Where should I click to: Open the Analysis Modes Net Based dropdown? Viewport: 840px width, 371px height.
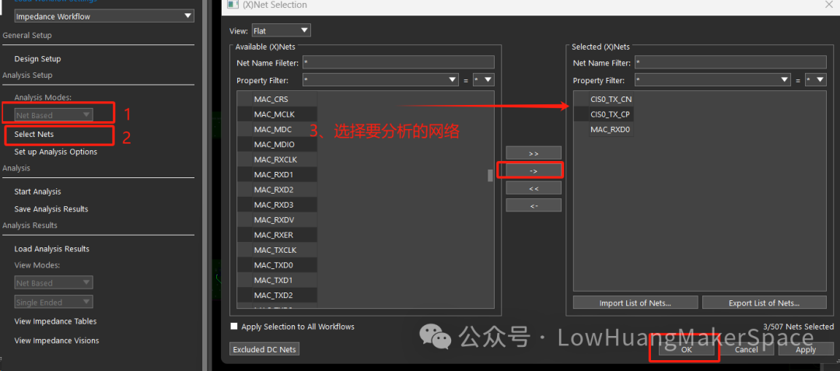coord(54,115)
